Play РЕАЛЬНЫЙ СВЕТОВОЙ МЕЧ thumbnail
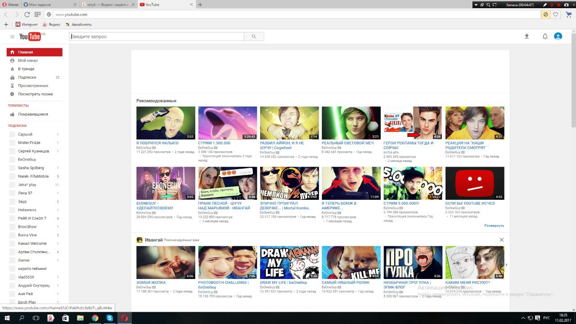 click(351, 123)
